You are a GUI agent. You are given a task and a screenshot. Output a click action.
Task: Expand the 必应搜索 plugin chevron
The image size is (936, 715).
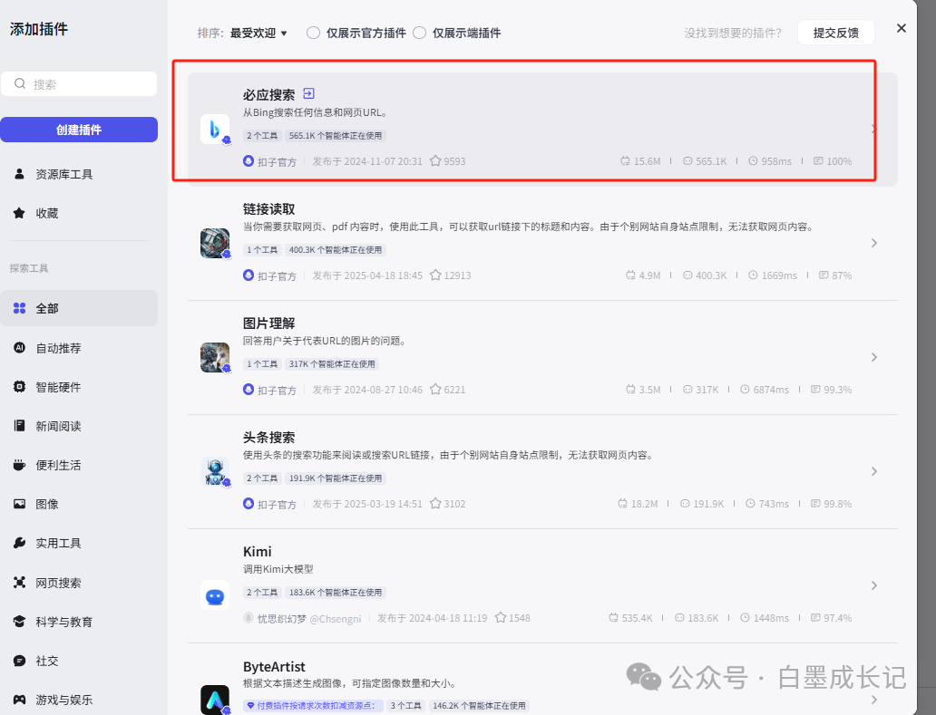[x=874, y=129]
